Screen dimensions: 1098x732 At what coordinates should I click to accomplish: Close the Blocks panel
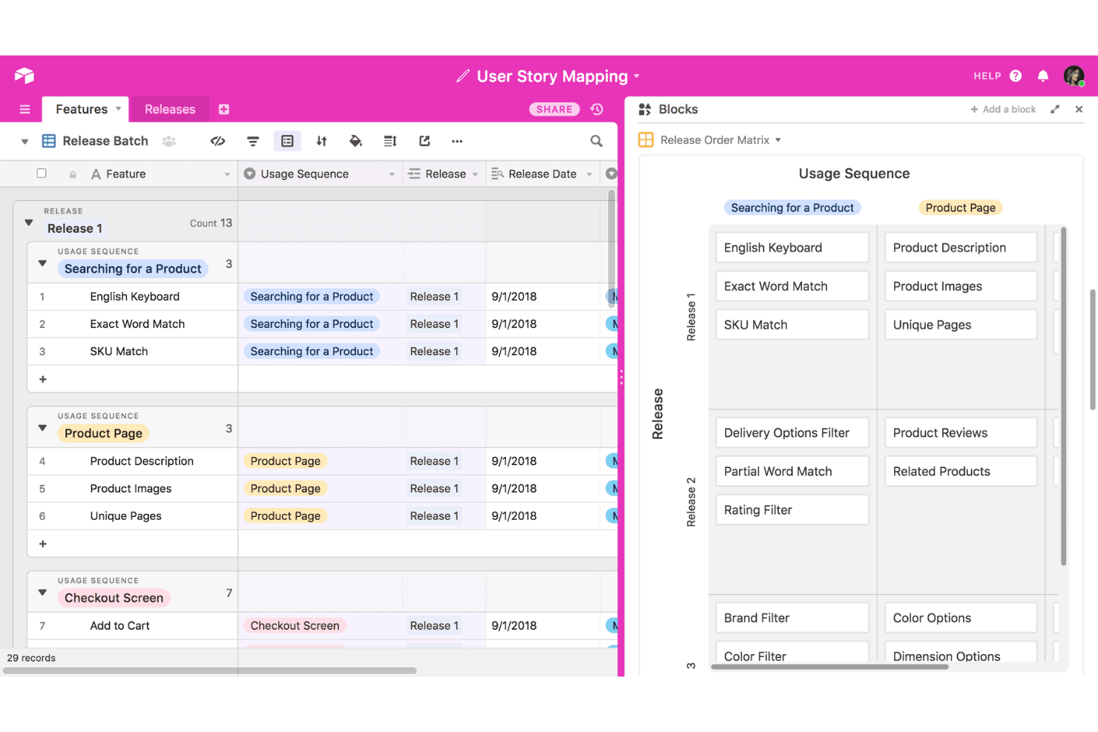coord(1079,109)
